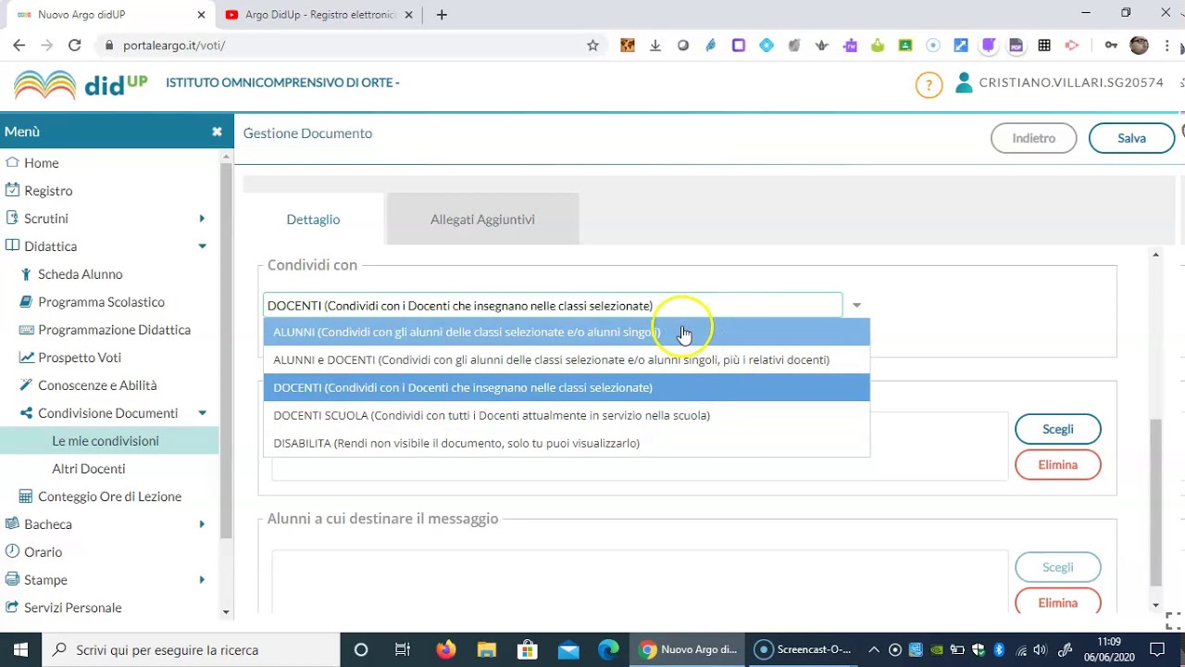Select the Dettaglio tab
1185x667 pixels.
click(x=313, y=220)
